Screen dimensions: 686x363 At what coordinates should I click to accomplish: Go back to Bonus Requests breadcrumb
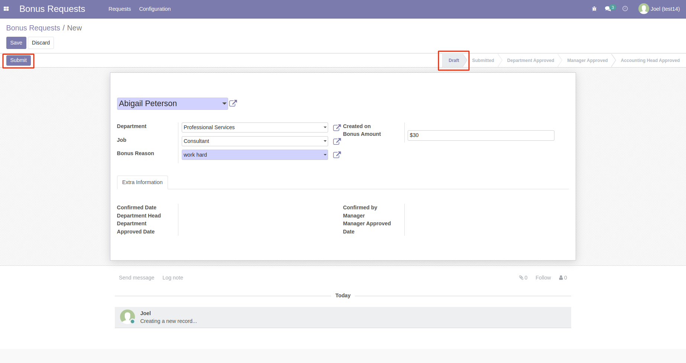(x=33, y=28)
